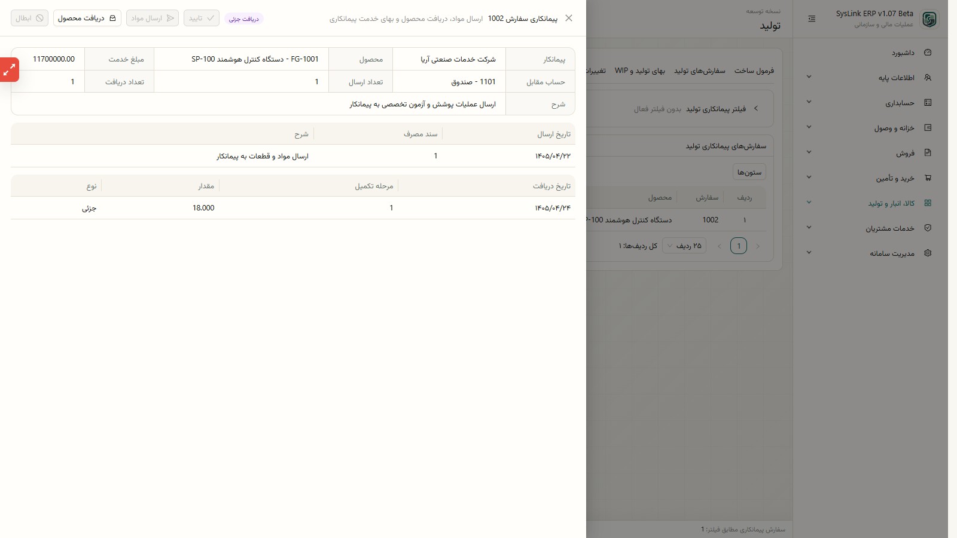Switch to the فرمول ساخت tab

(x=754, y=71)
